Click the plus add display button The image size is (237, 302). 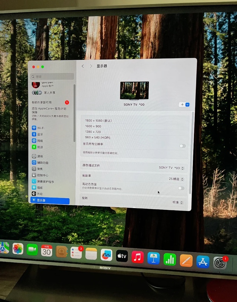pos(182,105)
